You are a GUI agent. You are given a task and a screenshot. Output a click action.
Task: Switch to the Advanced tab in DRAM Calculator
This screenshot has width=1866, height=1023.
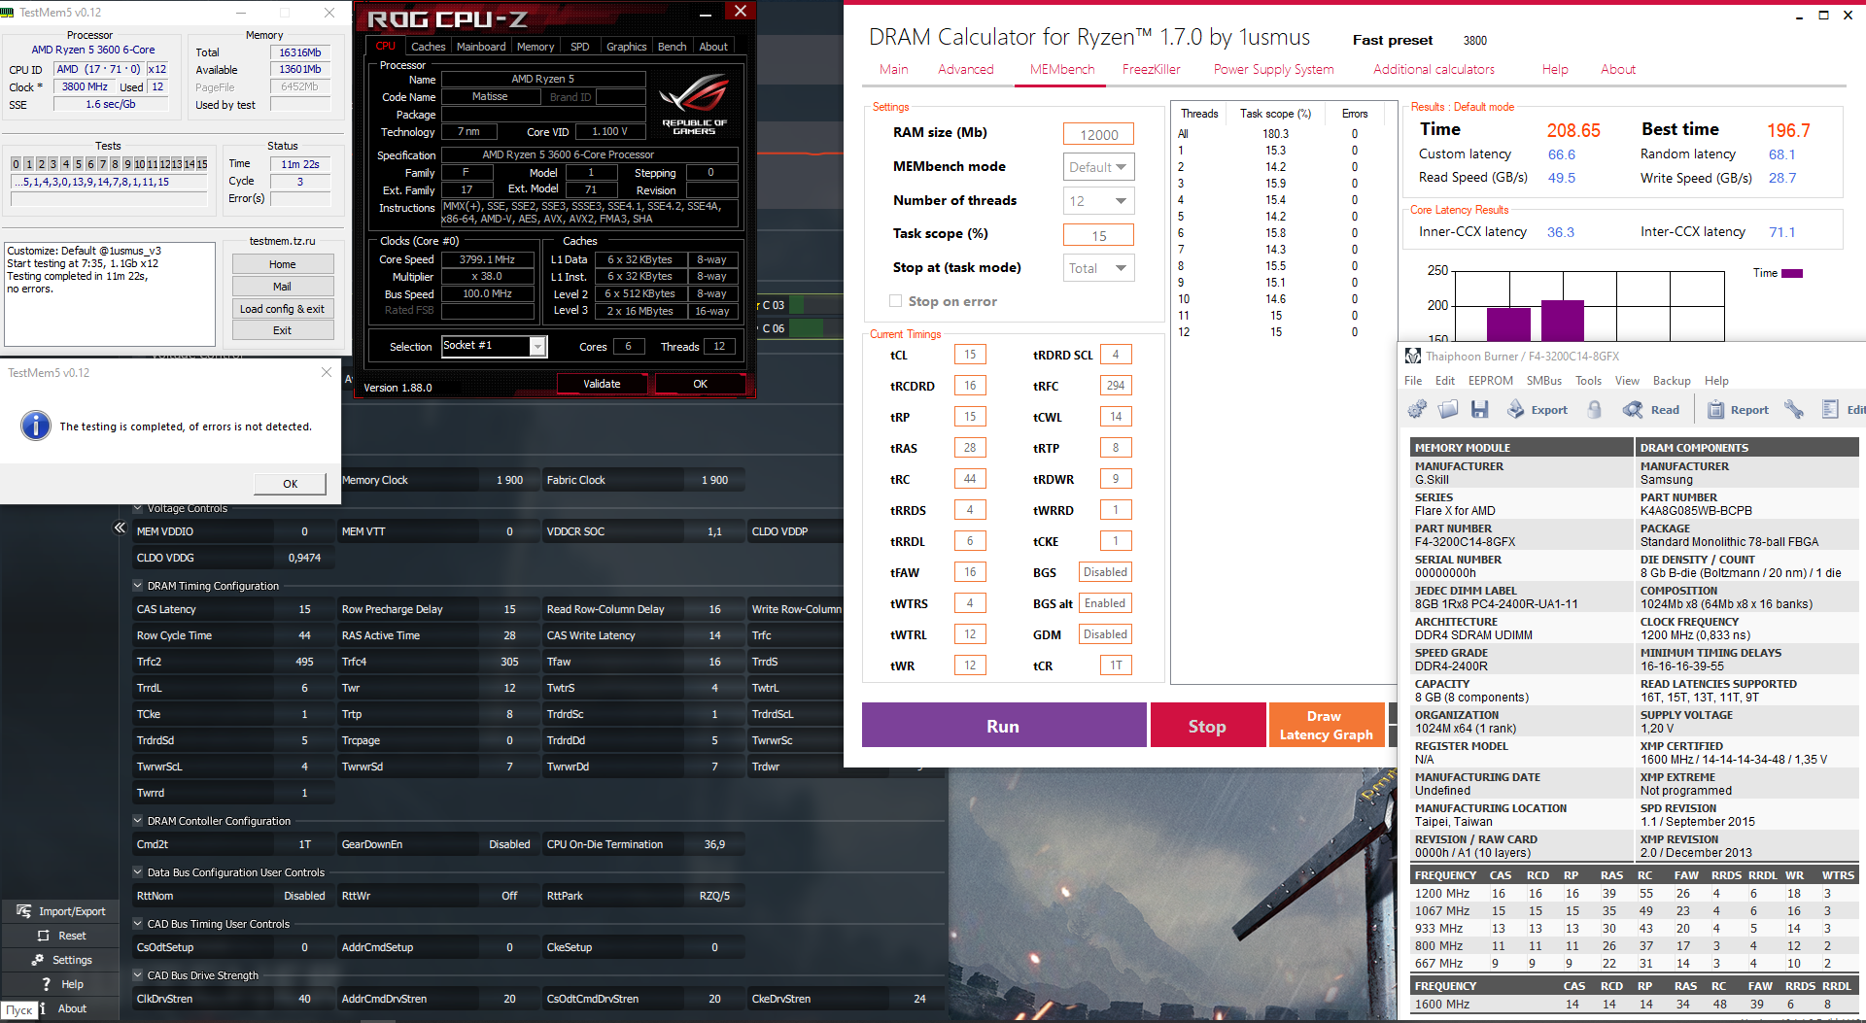[966, 70]
